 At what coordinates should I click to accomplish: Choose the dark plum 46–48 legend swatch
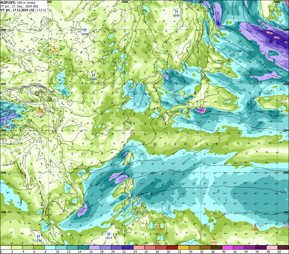261,247
